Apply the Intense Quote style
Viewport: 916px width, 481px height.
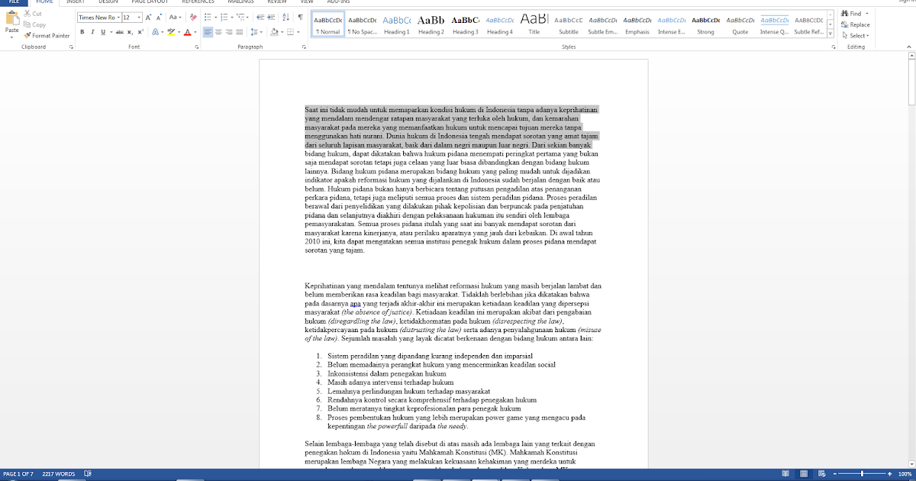[x=774, y=24]
